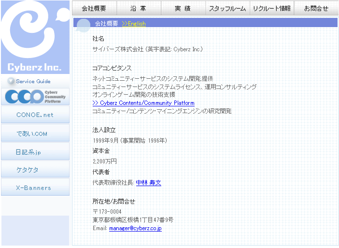Screen dimensions: 339x248
Task: Click the 法人設立 heading
Action: pos(104,130)
